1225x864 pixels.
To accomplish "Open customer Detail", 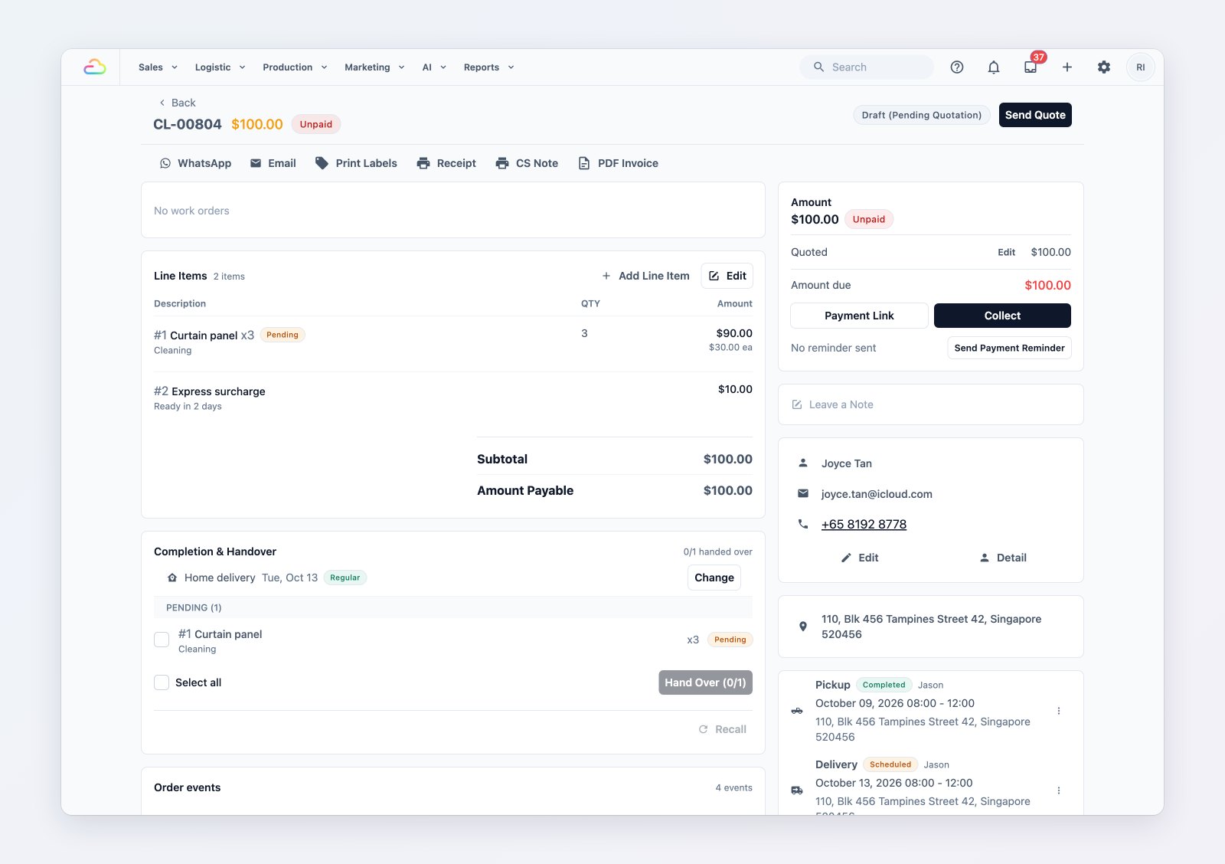I will click(1003, 558).
